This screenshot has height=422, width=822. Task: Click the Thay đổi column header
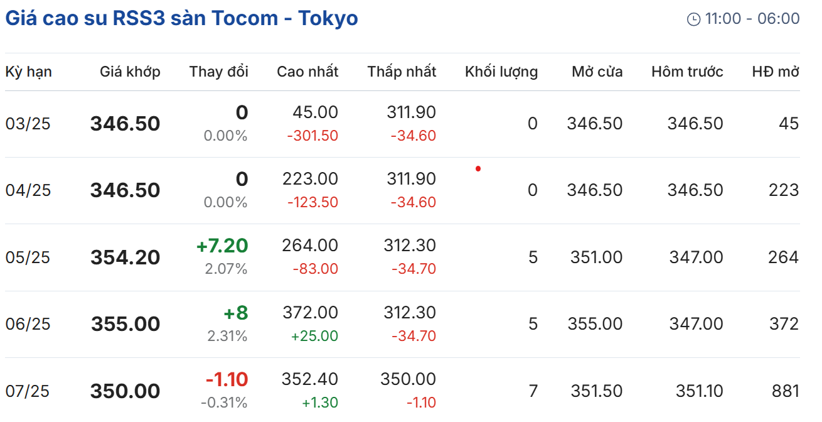click(x=218, y=72)
